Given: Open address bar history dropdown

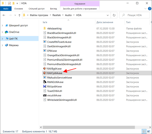Looking at the screenshot, I should pyautogui.click(x=108, y=15).
